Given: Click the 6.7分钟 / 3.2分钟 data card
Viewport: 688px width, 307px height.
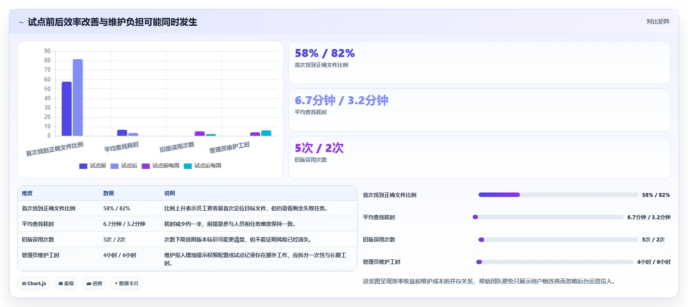Looking at the screenshot, I should [479, 110].
